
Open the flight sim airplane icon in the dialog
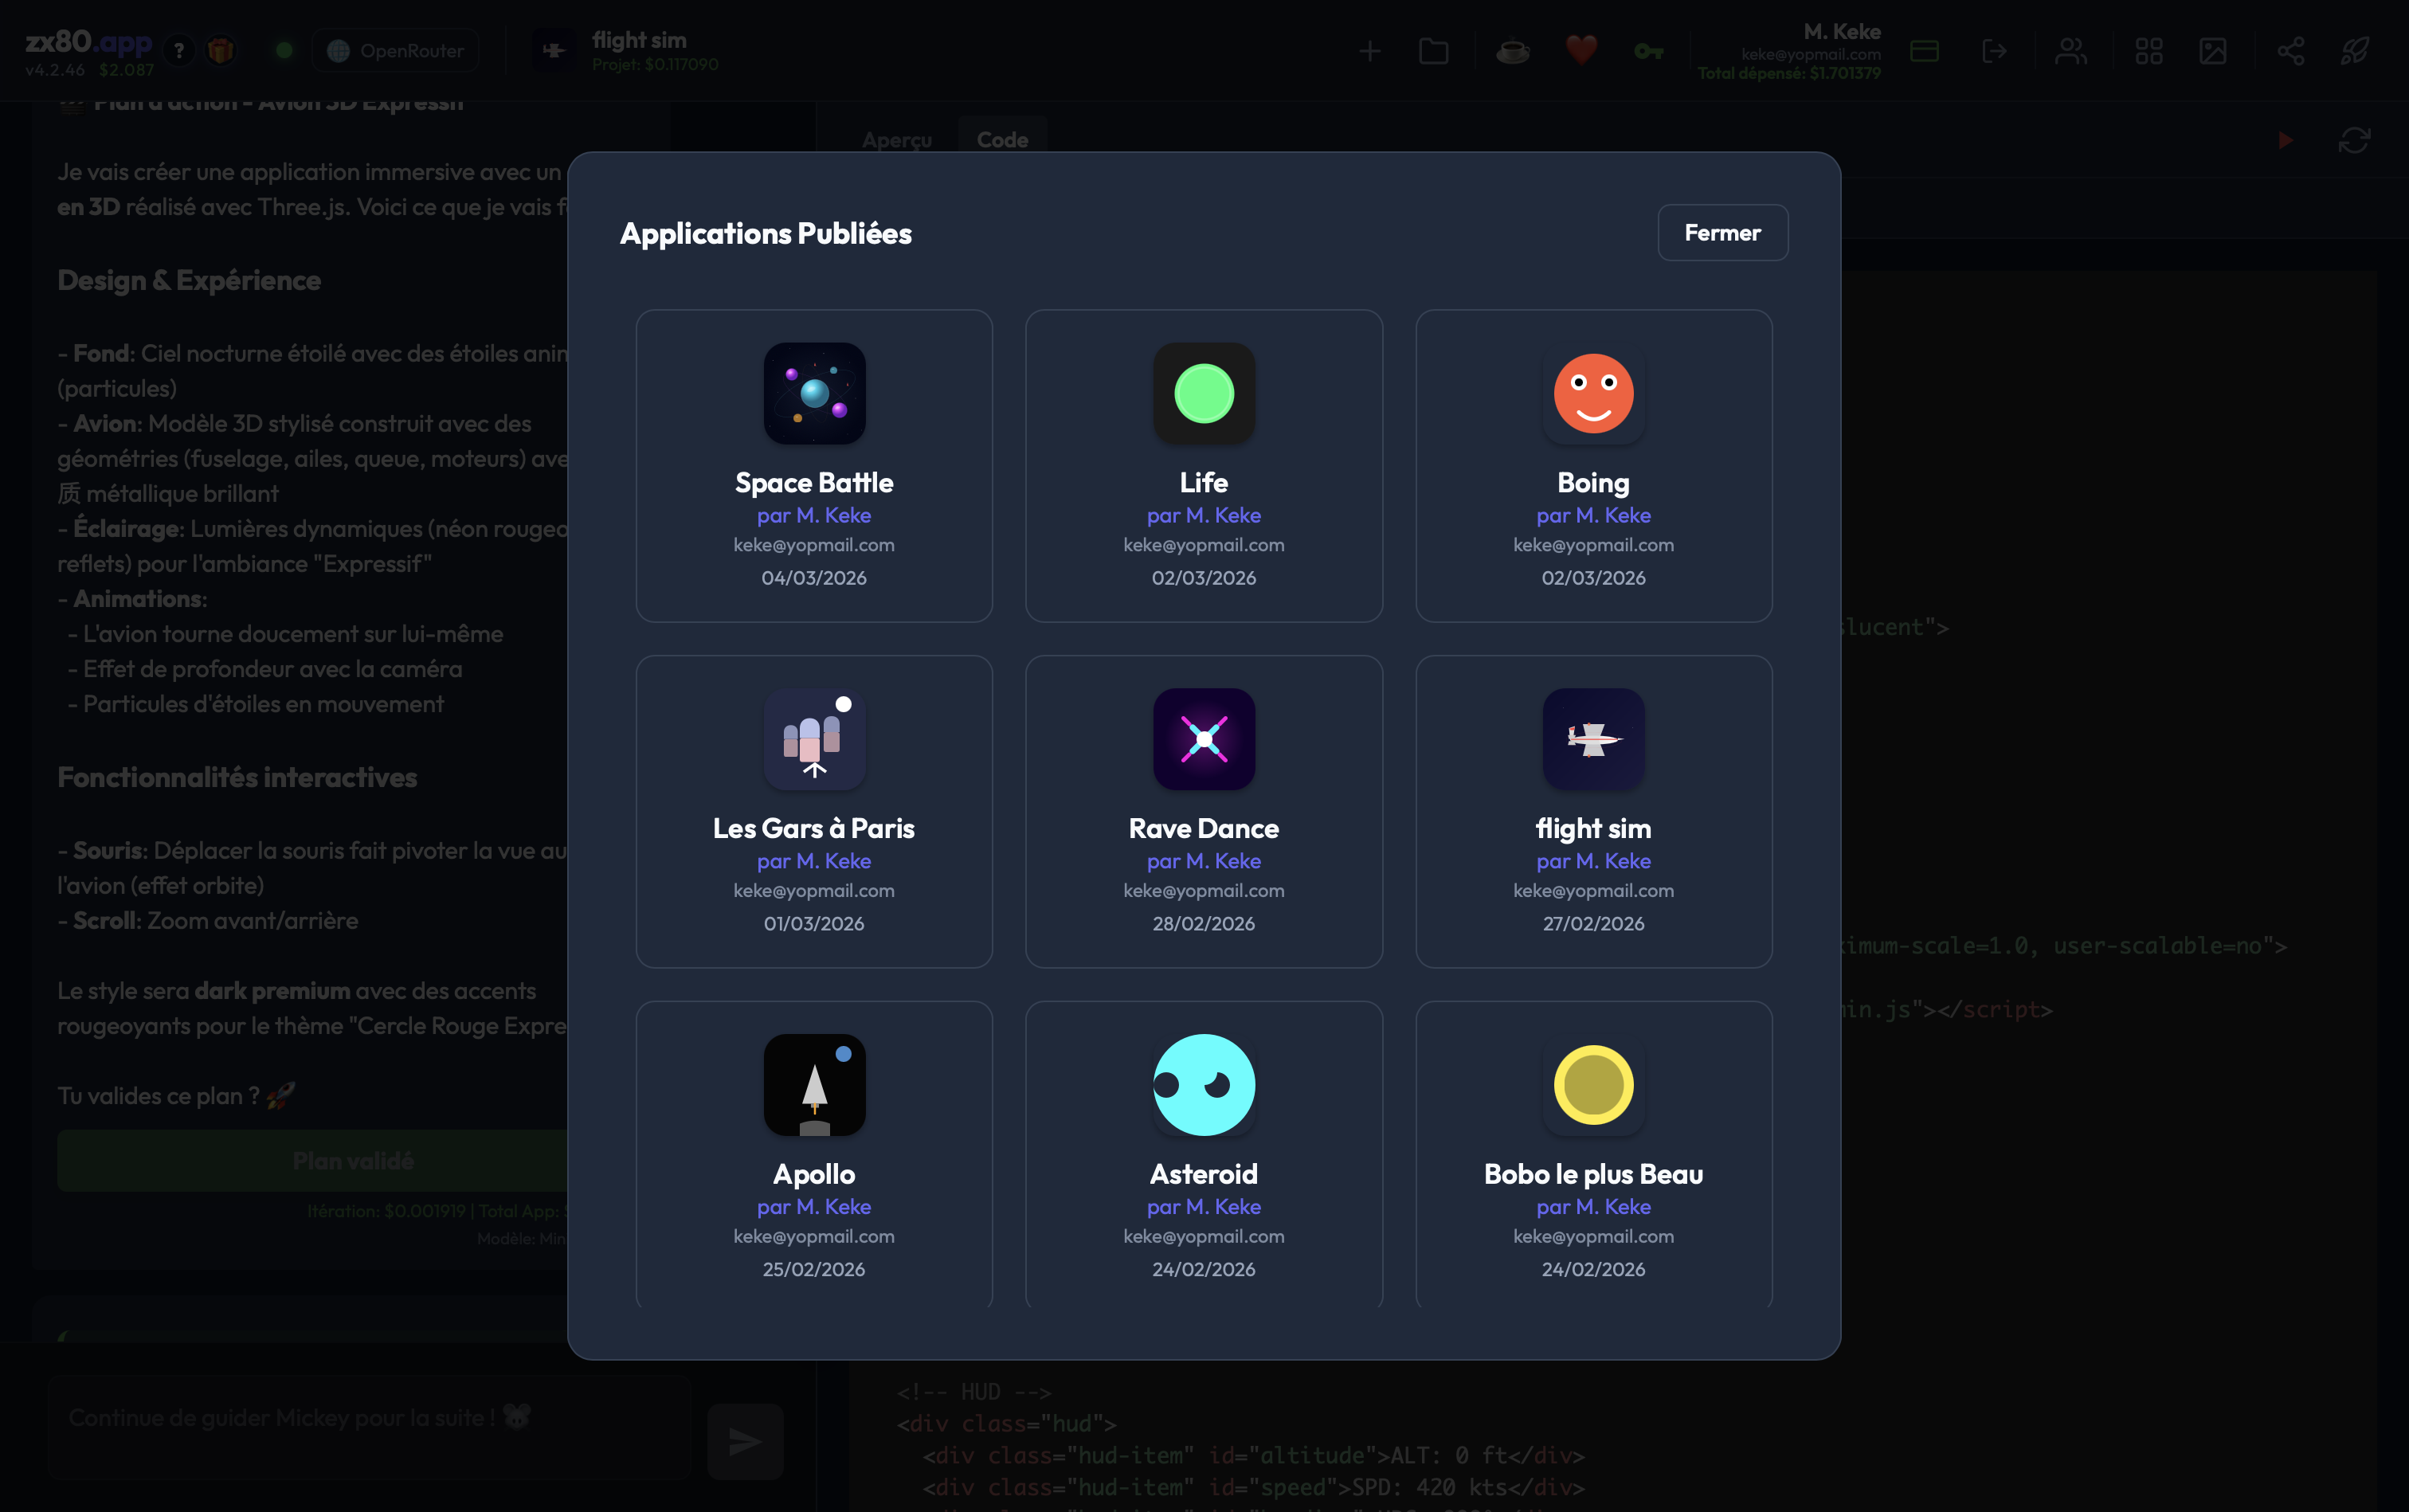(x=1593, y=739)
